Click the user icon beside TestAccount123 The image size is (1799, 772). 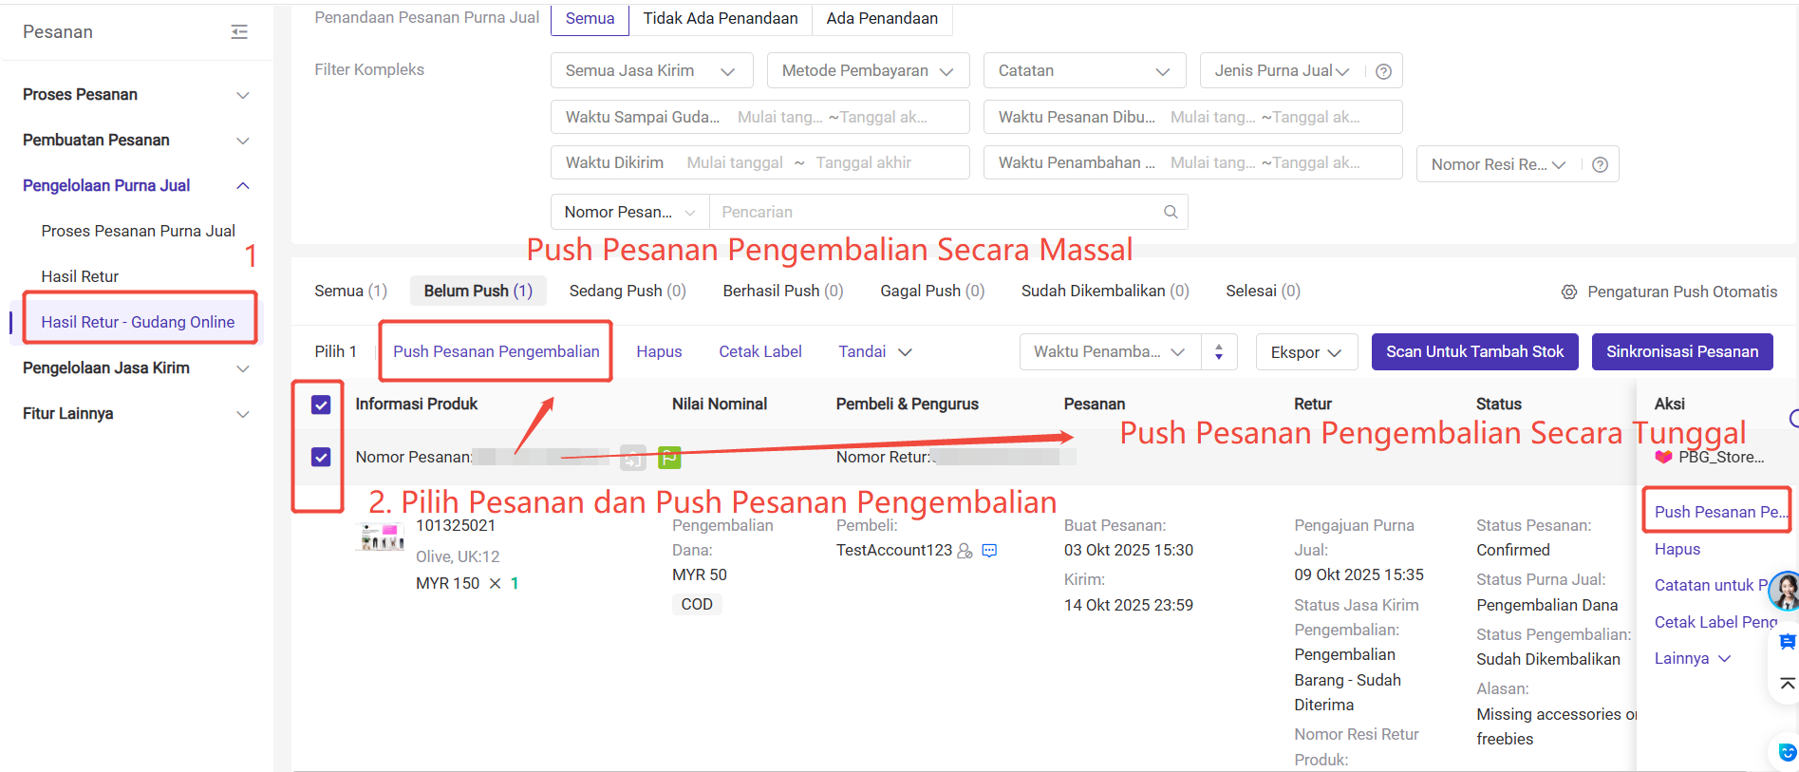pos(965,551)
